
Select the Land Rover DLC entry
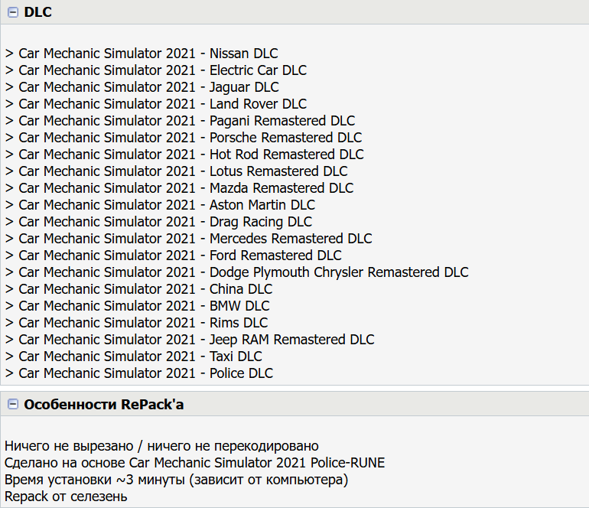click(x=156, y=104)
